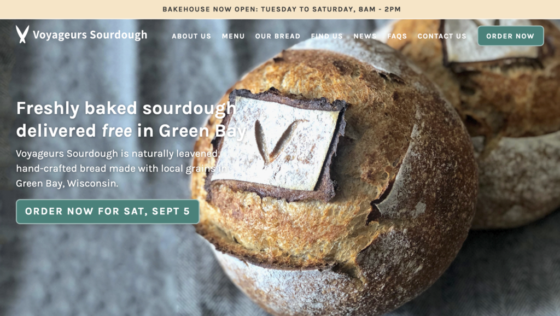Click the Bakehouse Now Open announcement bar

pyautogui.click(x=280, y=9)
